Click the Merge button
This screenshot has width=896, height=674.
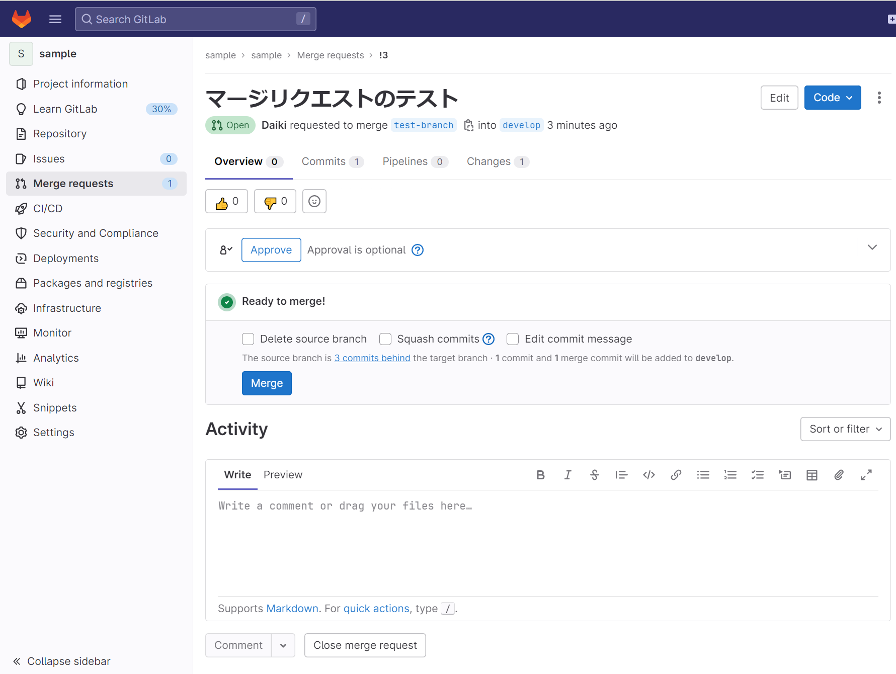(266, 383)
